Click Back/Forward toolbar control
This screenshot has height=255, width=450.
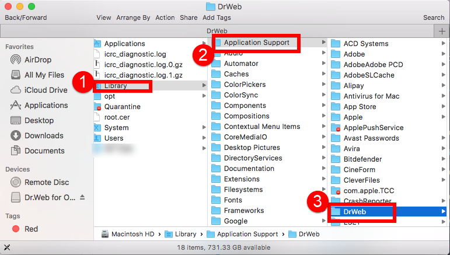(26, 18)
